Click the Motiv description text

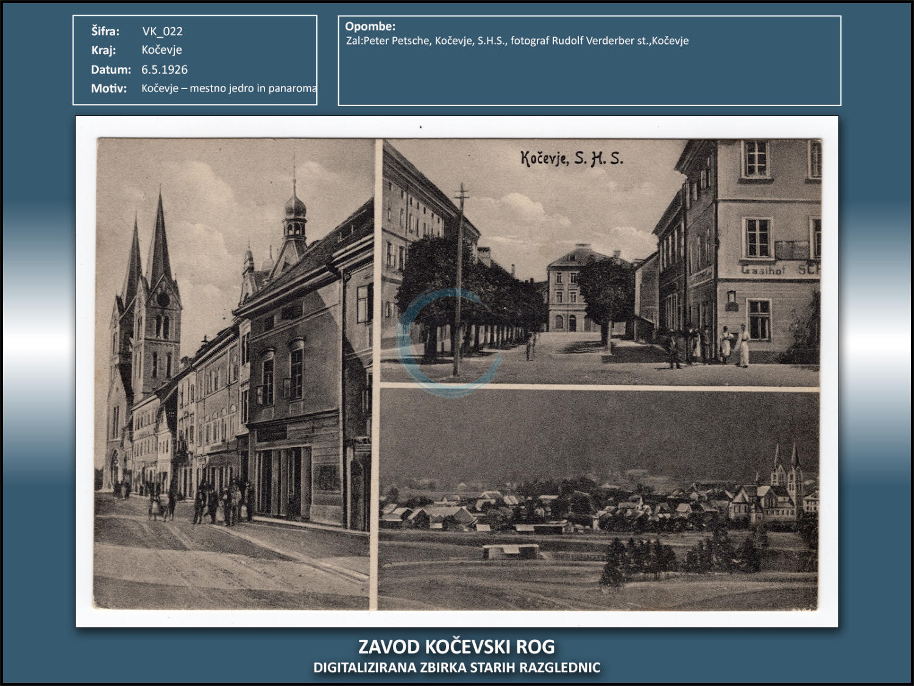coord(228,88)
